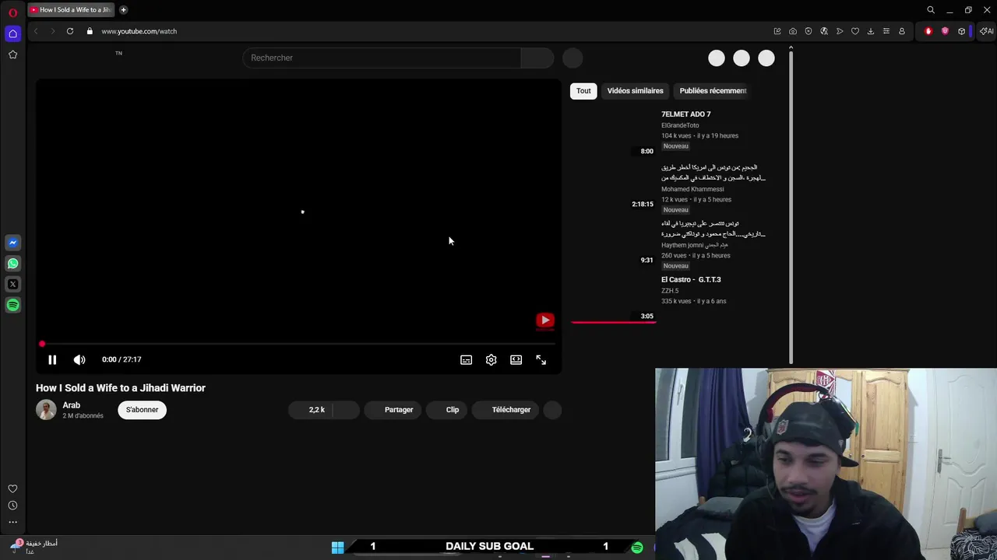Select the Publiées récemment chip
Screen dimensions: 997x560
click(x=713, y=91)
